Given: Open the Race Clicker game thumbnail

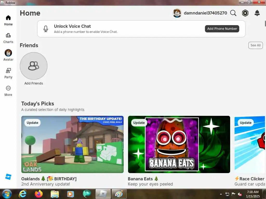Looking at the screenshot, I should click(x=250, y=144).
